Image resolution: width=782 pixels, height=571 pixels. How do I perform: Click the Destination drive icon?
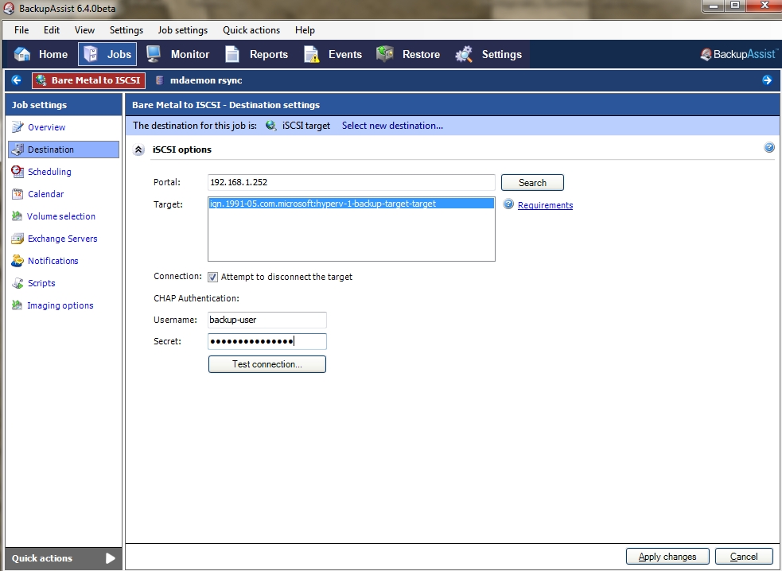(18, 149)
